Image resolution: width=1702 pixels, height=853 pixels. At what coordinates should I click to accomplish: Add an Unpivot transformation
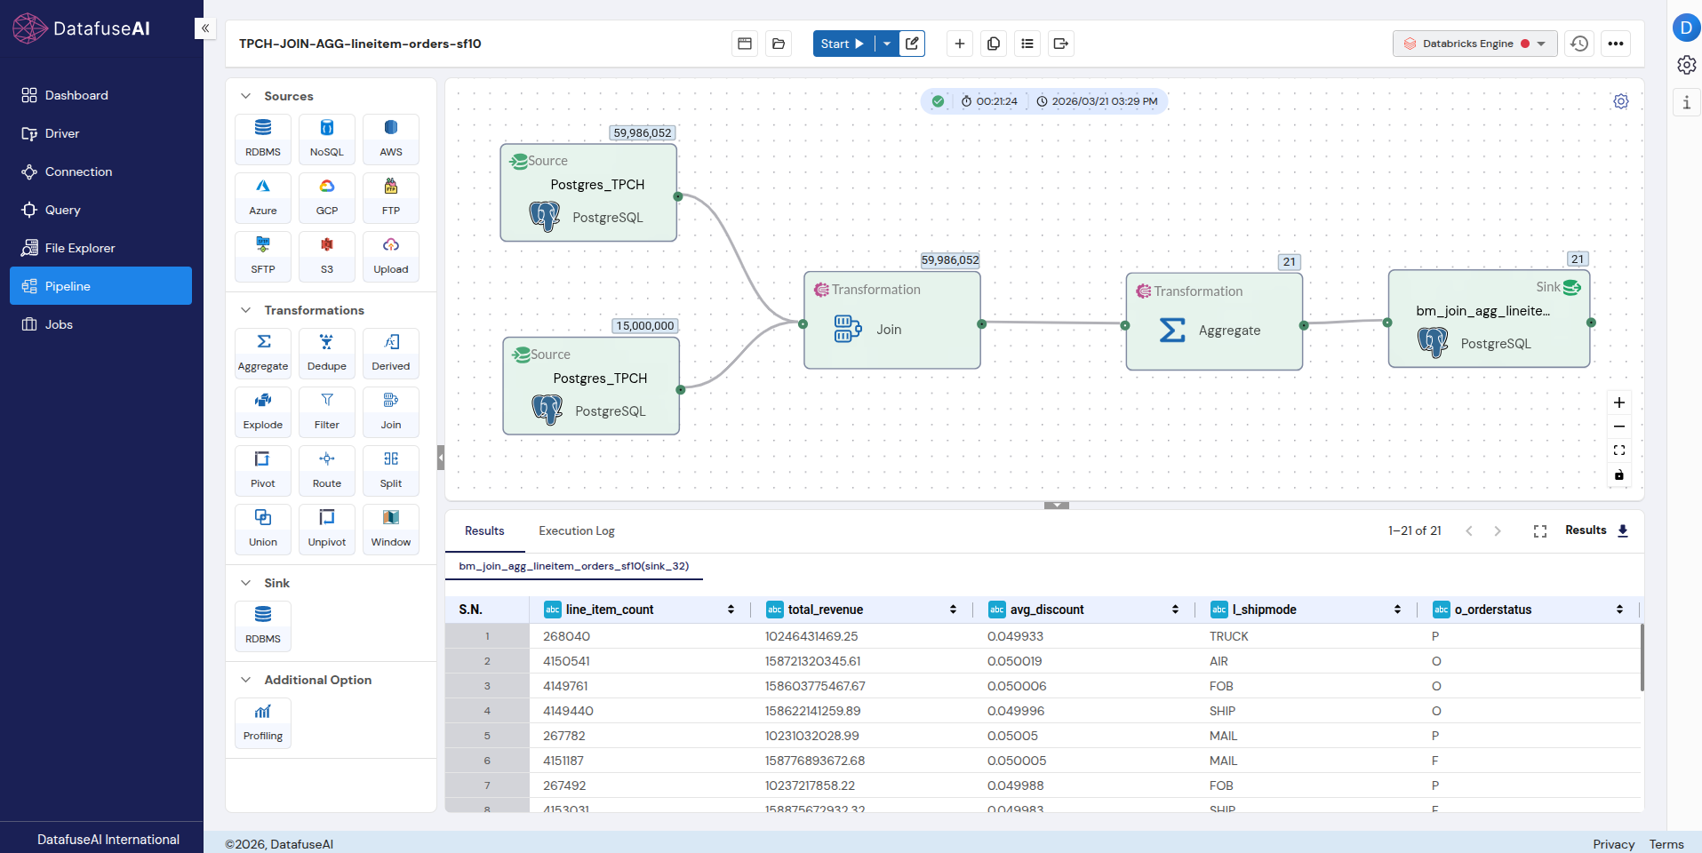(327, 529)
